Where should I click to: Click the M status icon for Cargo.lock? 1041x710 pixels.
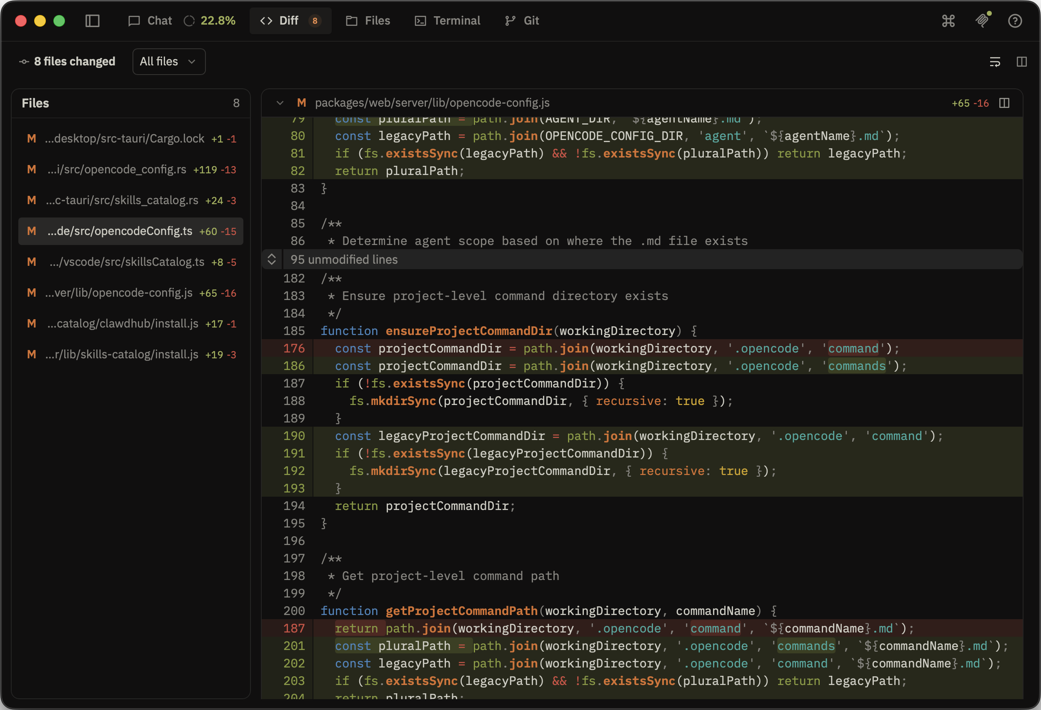31,138
